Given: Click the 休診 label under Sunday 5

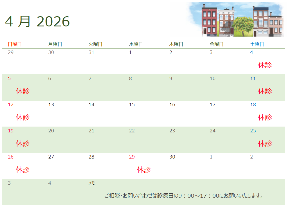Looking at the screenshot, I should point(23,91).
